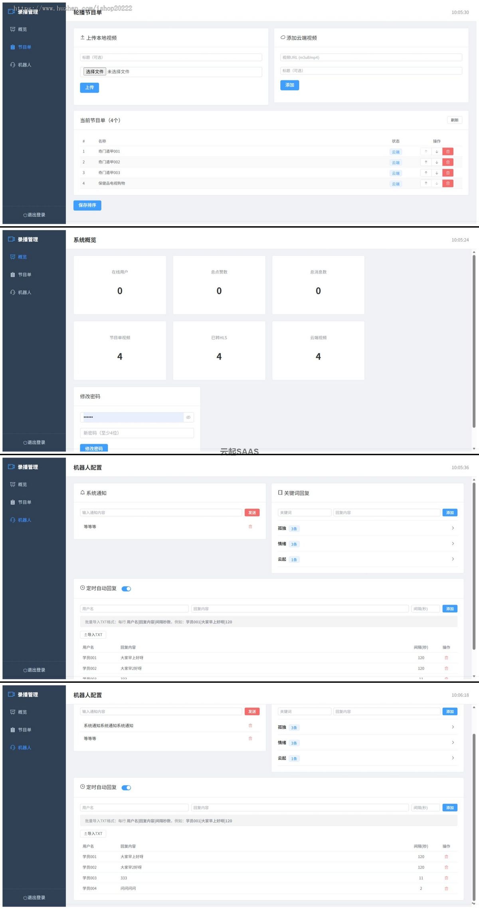479x909 pixels.
Task: Move 奇门遁甲003 down in the playlist
Action: point(437,173)
